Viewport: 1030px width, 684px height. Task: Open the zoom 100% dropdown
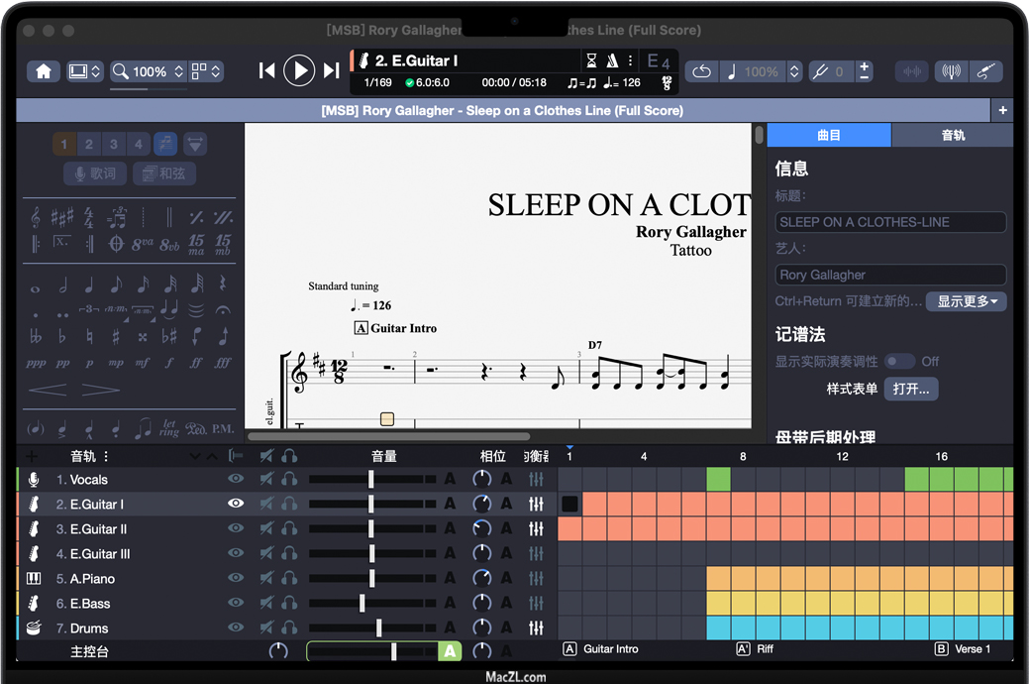[149, 71]
